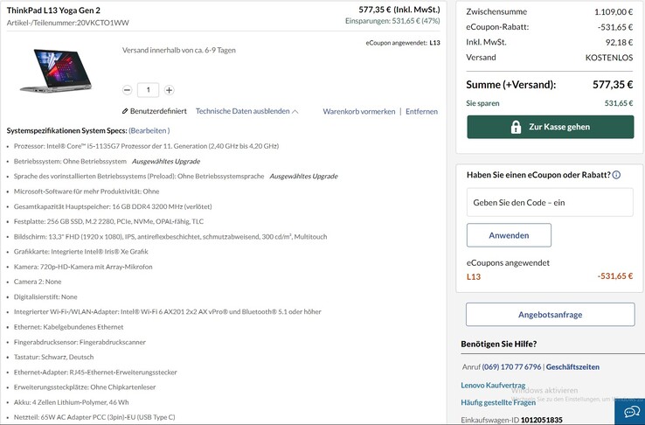The width and height of the screenshot is (645, 425).
Task: Open the Lenovo Kaufvertrag link
Action: coord(493,385)
